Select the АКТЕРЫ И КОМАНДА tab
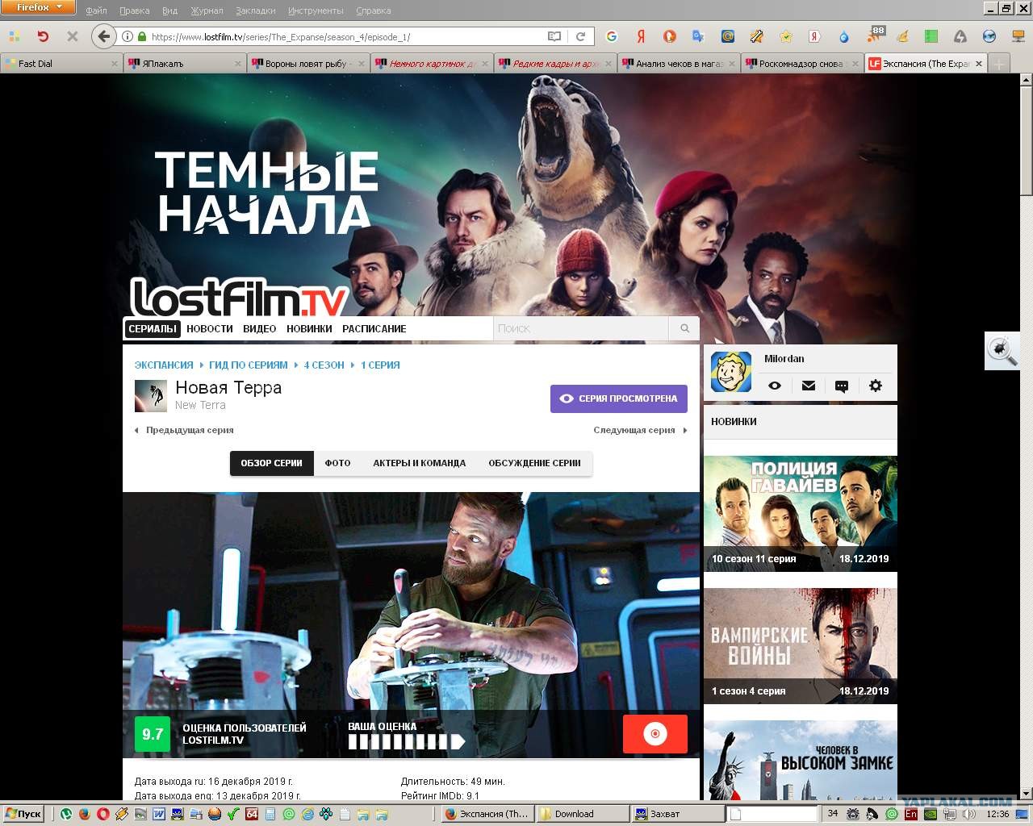This screenshot has width=1033, height=826. point(420,463)
